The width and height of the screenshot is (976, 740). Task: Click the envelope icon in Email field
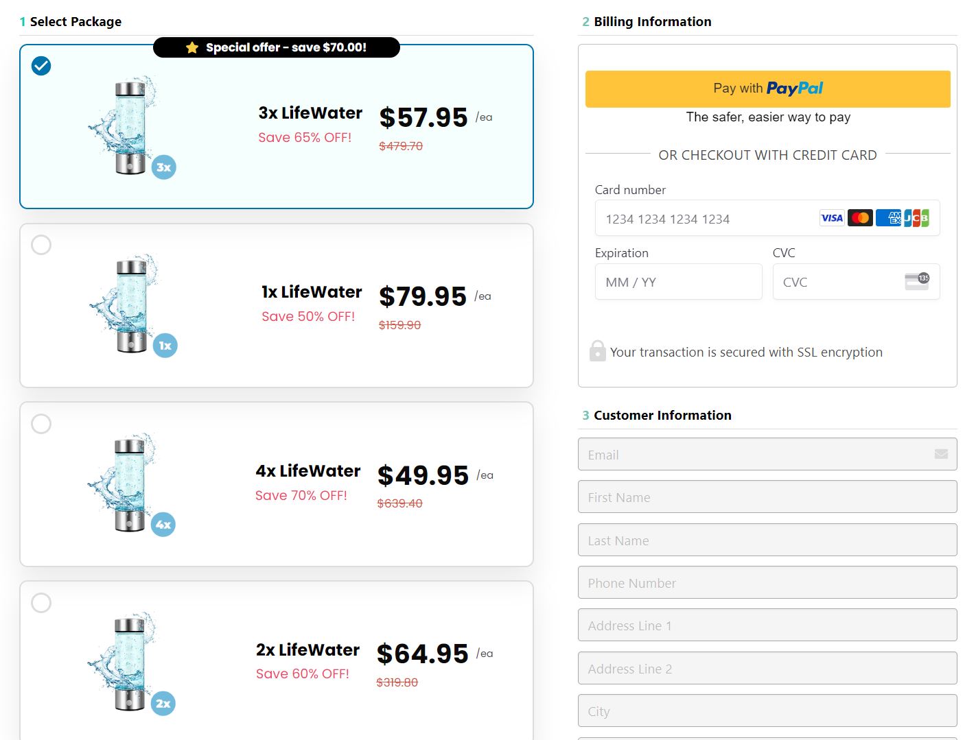pyautogui.click(x=941, y=454)
